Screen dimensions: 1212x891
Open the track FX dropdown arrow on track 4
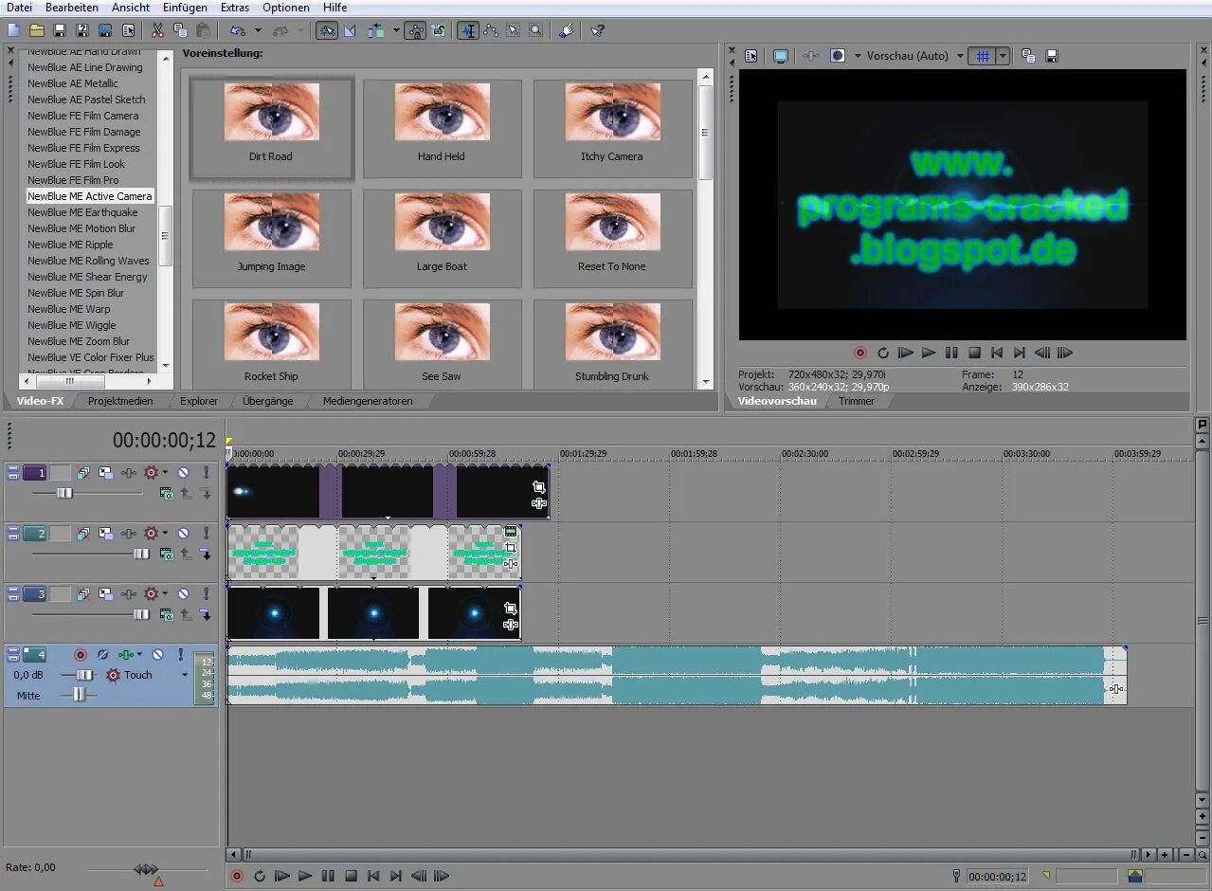pos(139,654)
